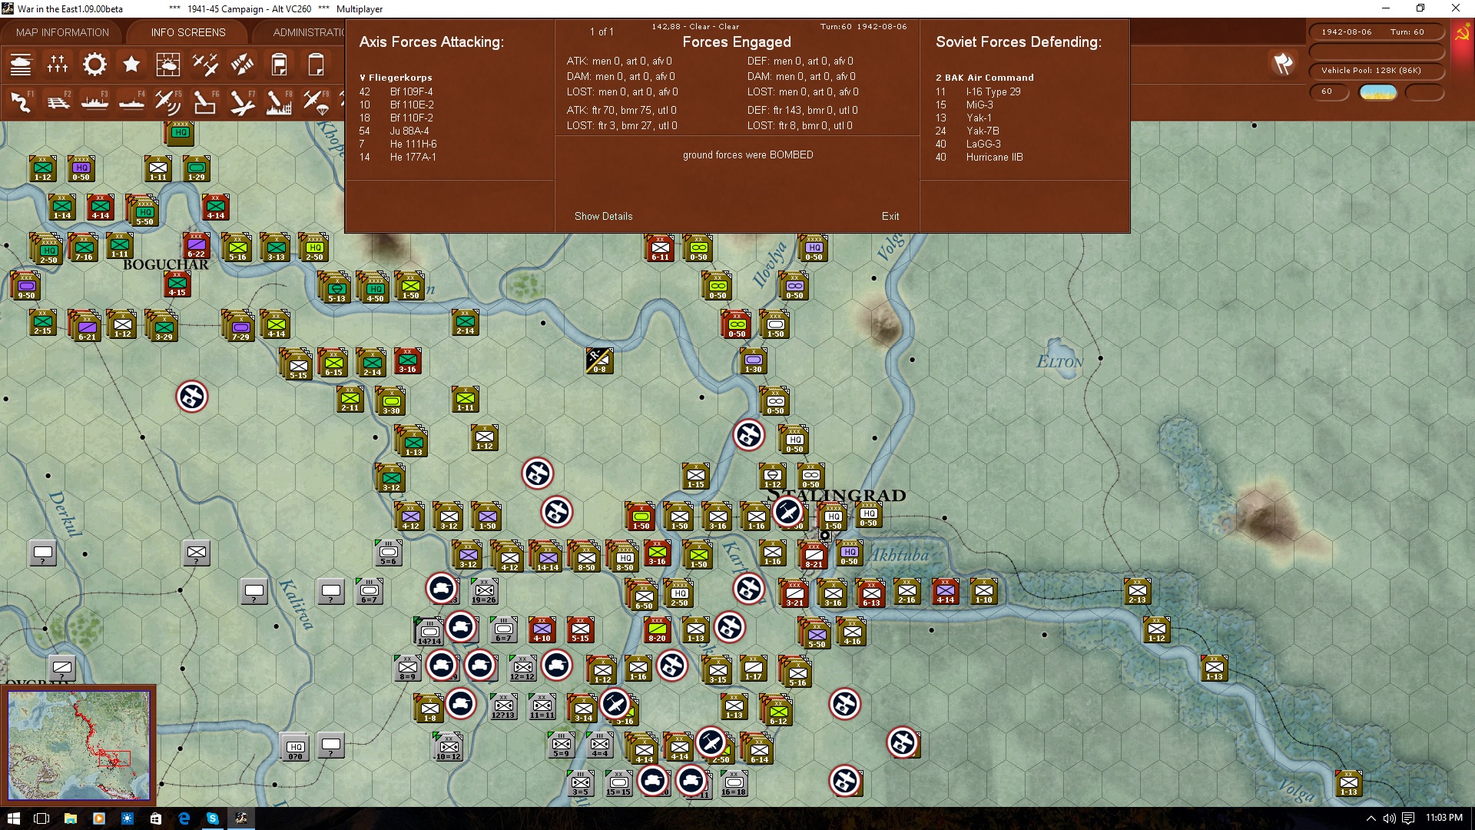Open the Action Center notifications icon
This screenshot has width=1475, height=830.
1408,818
